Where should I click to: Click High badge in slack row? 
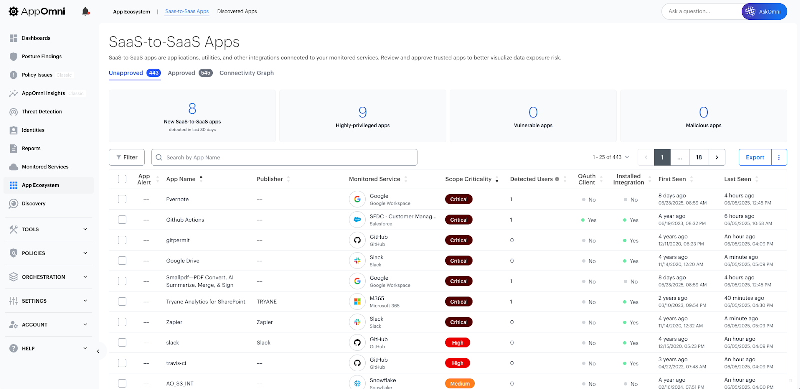coord(458,343)
